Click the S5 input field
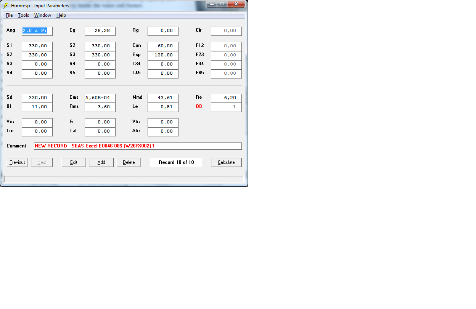This screenshot has width=476, height=309. point(100,74)
